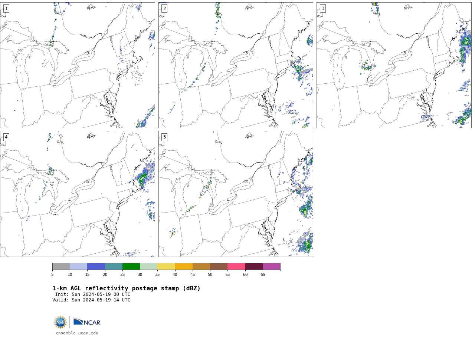Click the 50 tick label on colorbar
Viewport: 475px width, 337px height.
210,274
